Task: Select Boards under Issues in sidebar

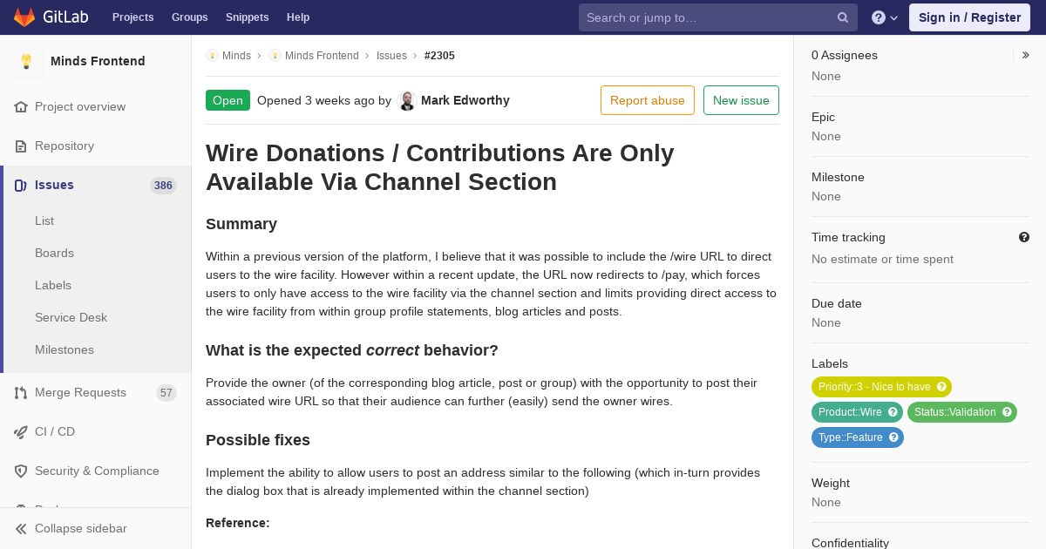Action: coord(54,253)
